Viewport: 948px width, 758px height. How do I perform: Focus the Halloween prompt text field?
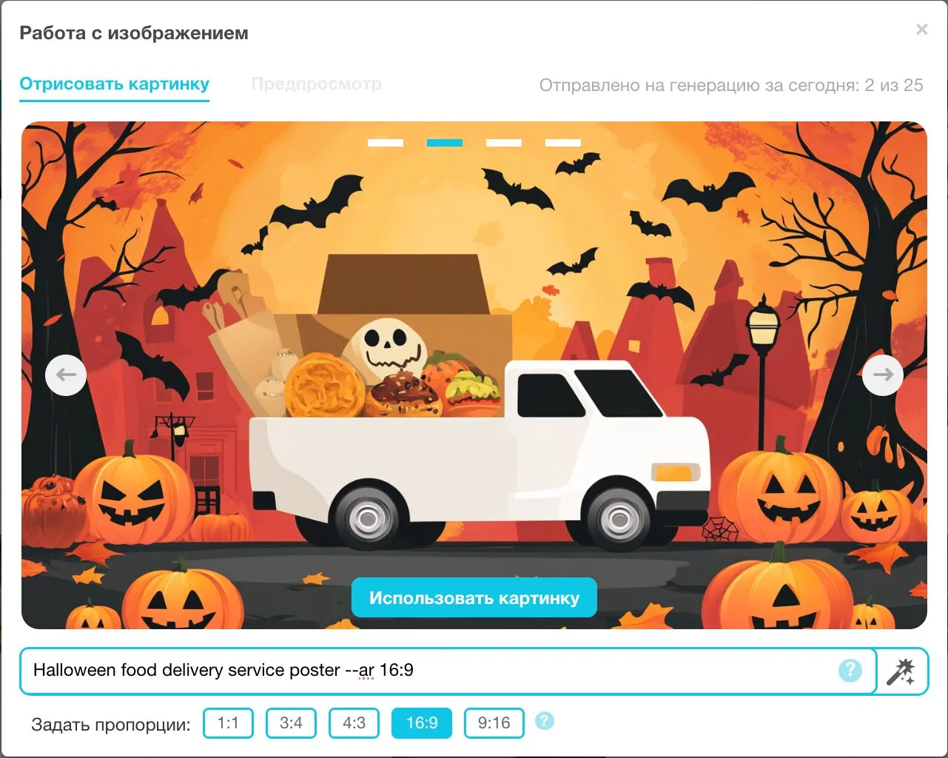pyautogui.click(x=448, y=671)
